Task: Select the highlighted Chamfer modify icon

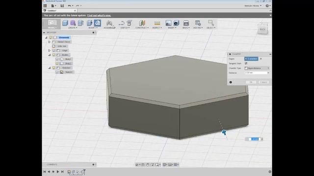Action: point(97,23)
